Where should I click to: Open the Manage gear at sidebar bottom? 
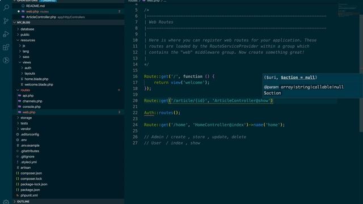6,202
